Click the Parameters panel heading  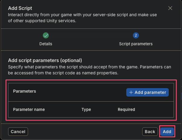click(24, 91)
